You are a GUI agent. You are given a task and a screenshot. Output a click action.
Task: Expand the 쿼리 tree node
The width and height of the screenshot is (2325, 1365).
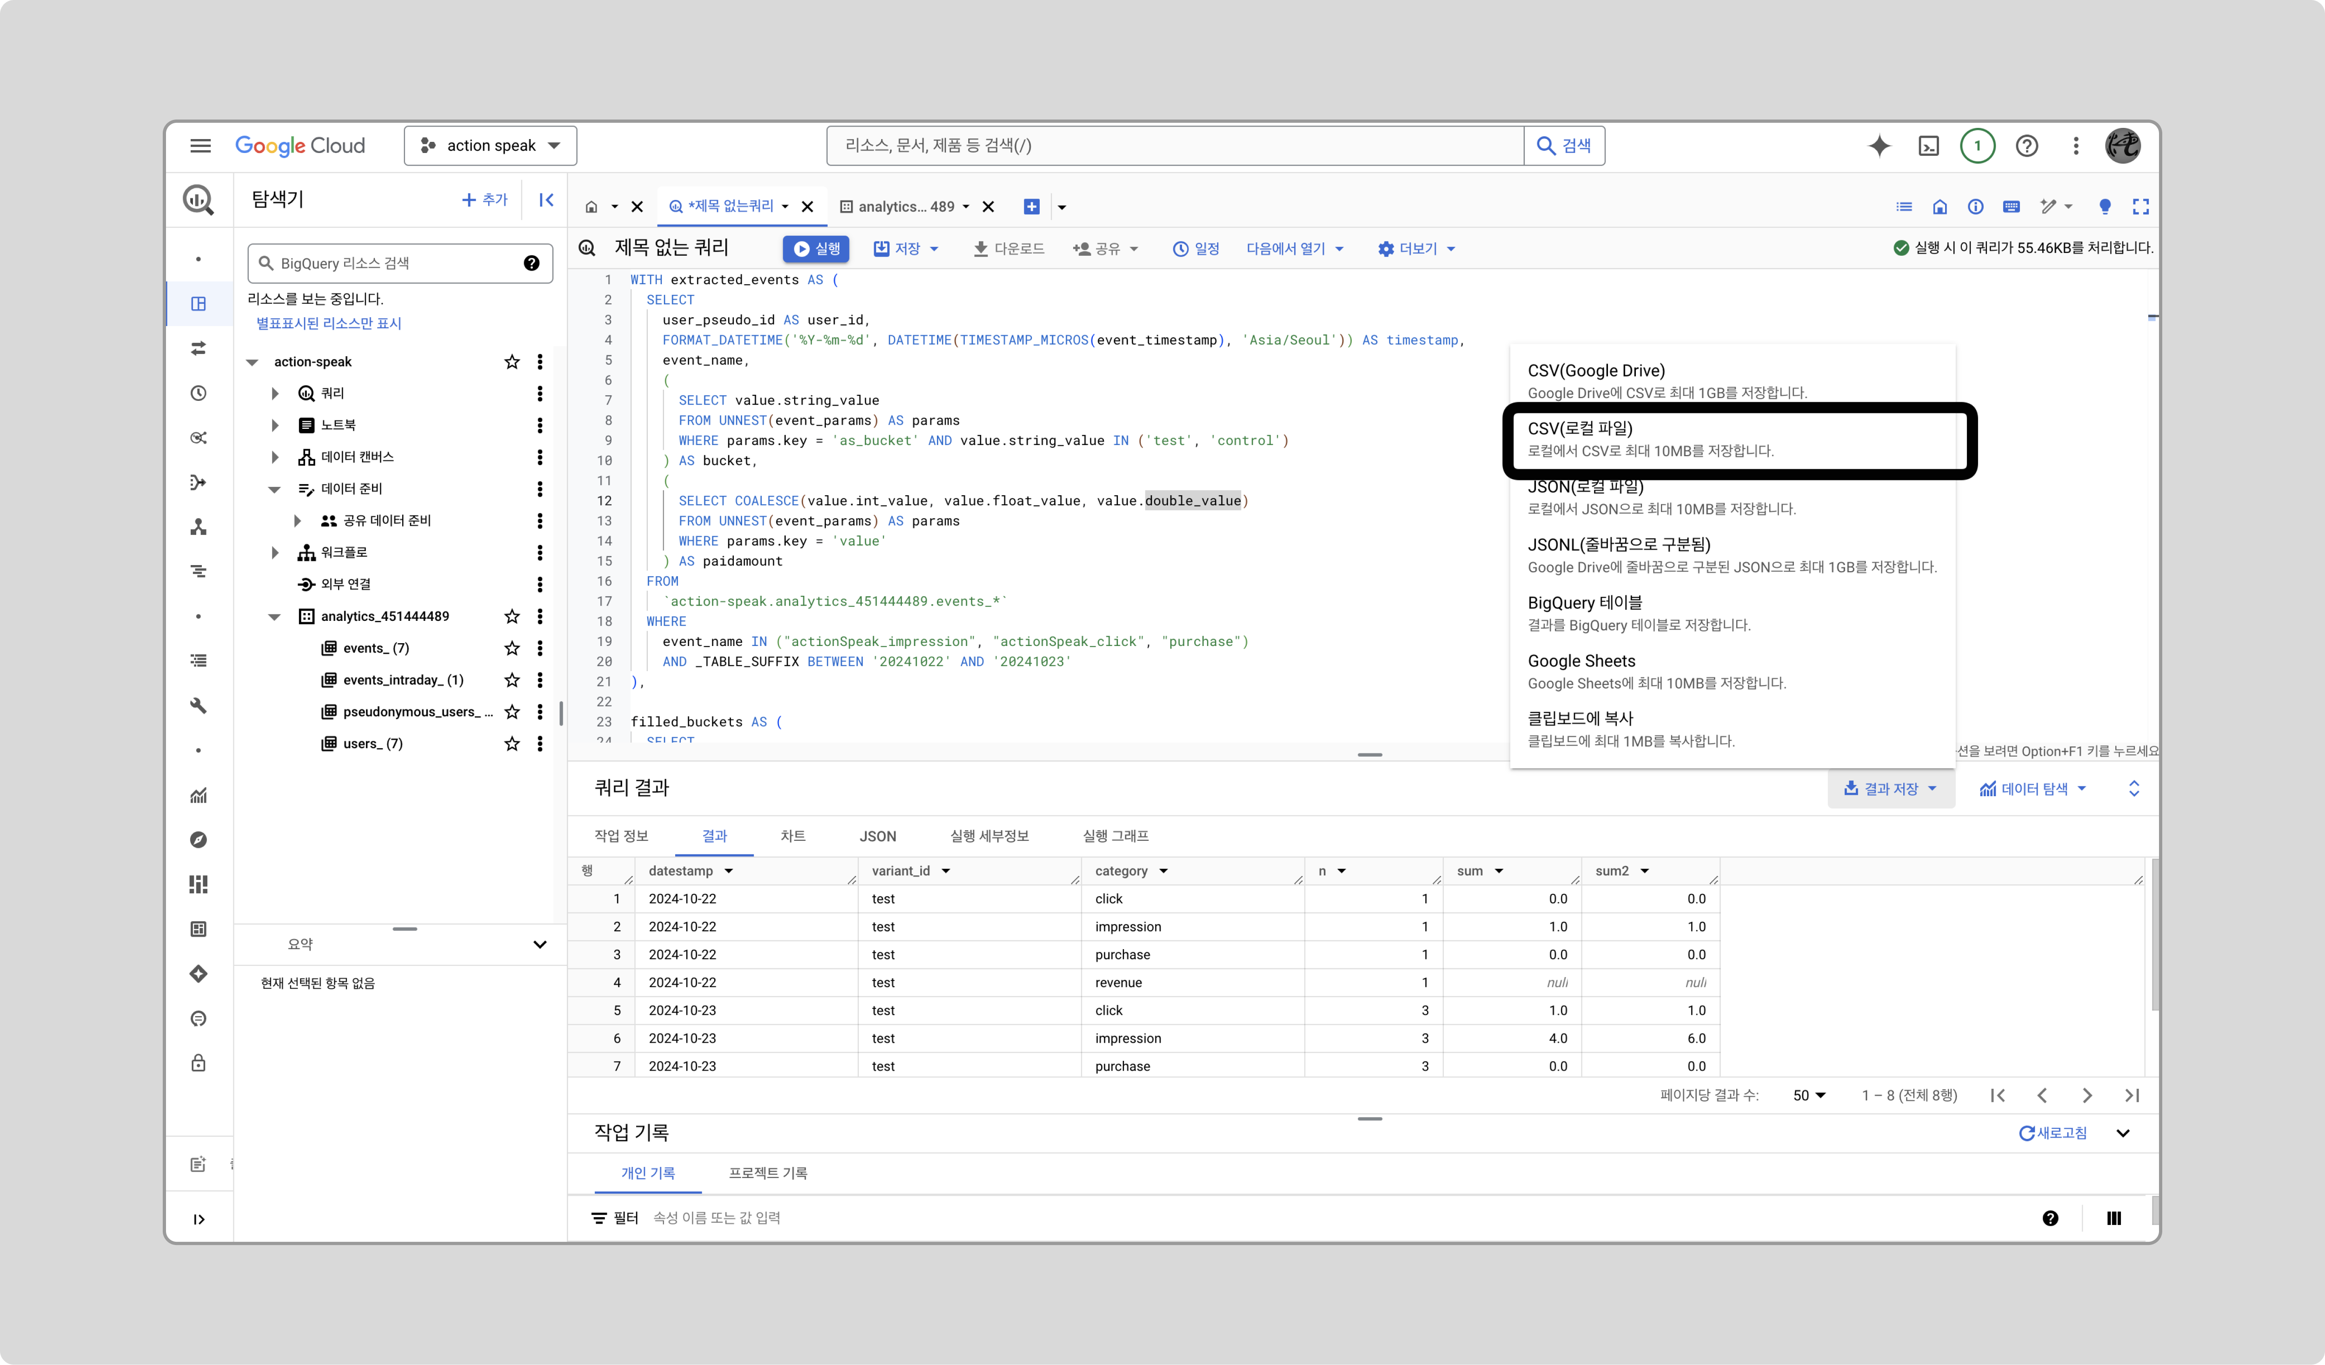(275, 393)
